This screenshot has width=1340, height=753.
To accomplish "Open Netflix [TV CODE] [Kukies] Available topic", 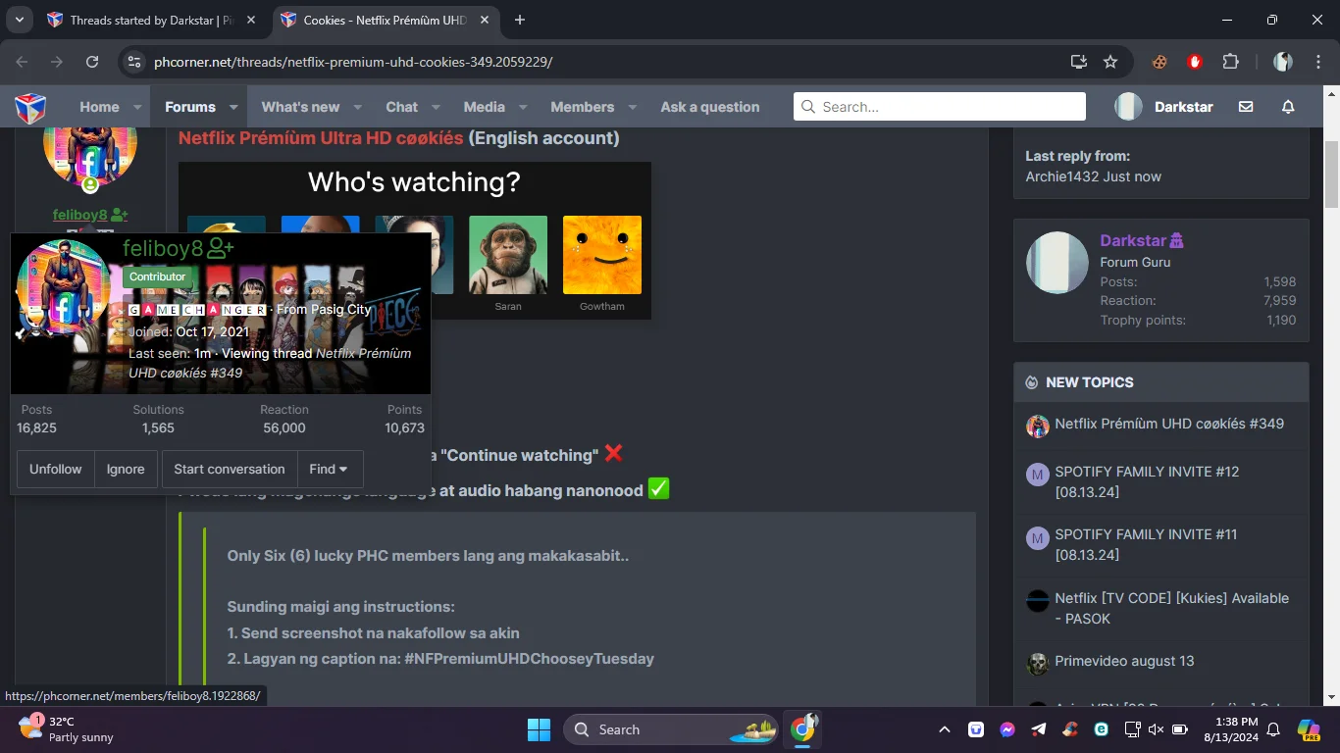I will click(x=1172, y=608).
